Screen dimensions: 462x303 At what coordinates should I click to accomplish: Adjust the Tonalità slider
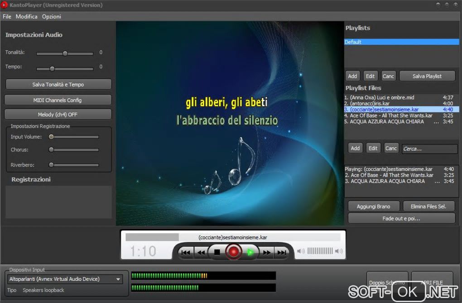(65, 53)
